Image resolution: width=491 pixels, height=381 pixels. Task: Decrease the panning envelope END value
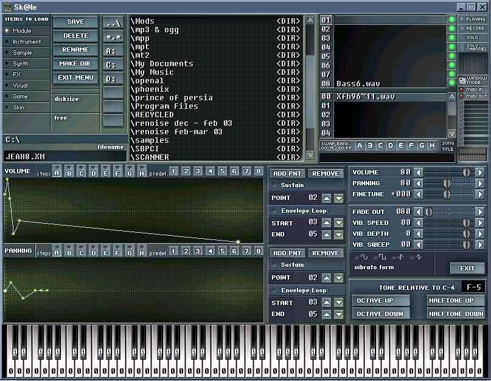339,314
